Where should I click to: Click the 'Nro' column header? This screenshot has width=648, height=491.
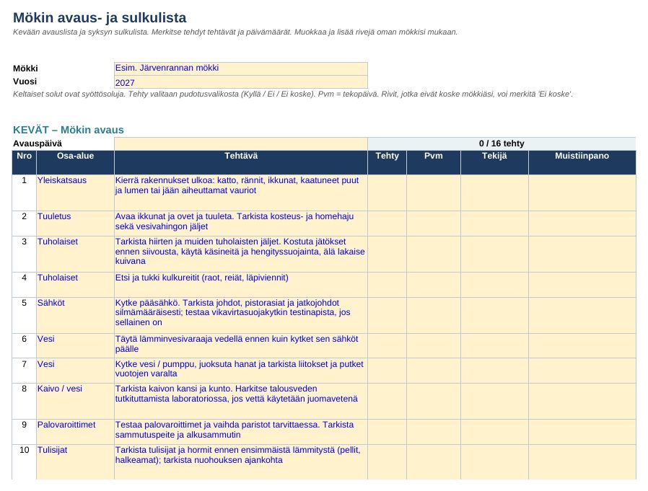pyautogui.click(x=24, y=162)
